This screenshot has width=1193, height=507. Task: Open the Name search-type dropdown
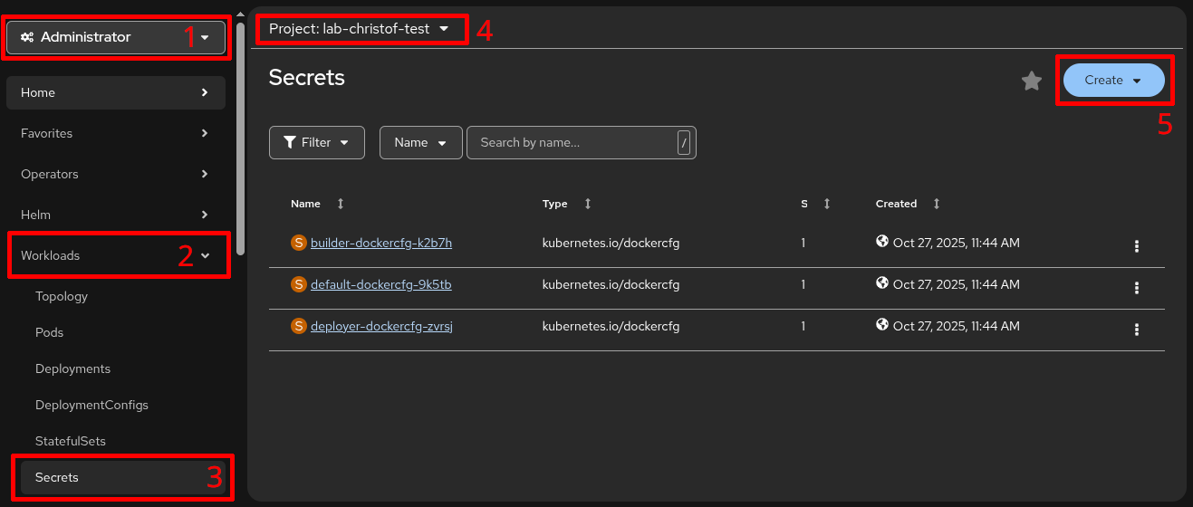pos(420,143)
